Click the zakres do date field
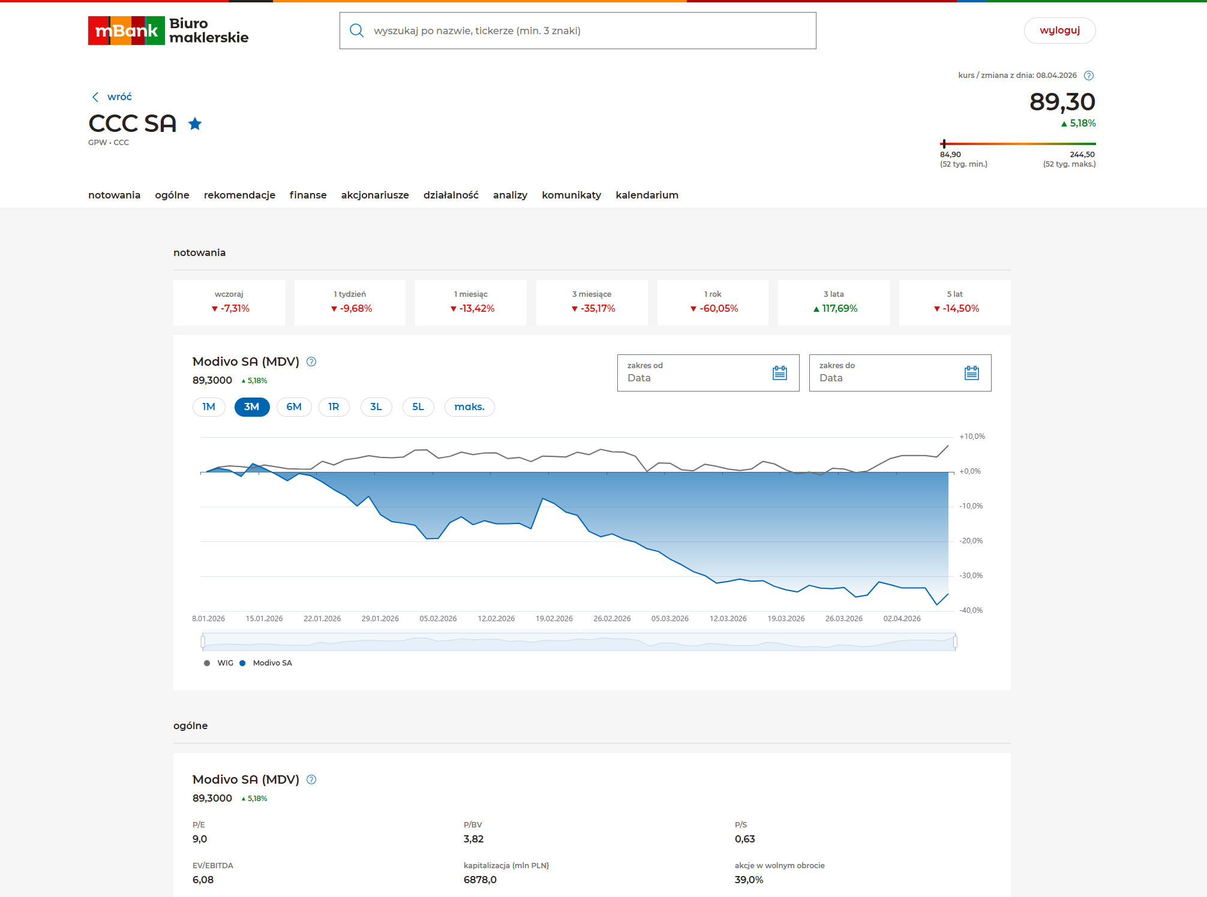This screenshot has width=1207, height=897. pyautogui.click(x=900, y=373)
